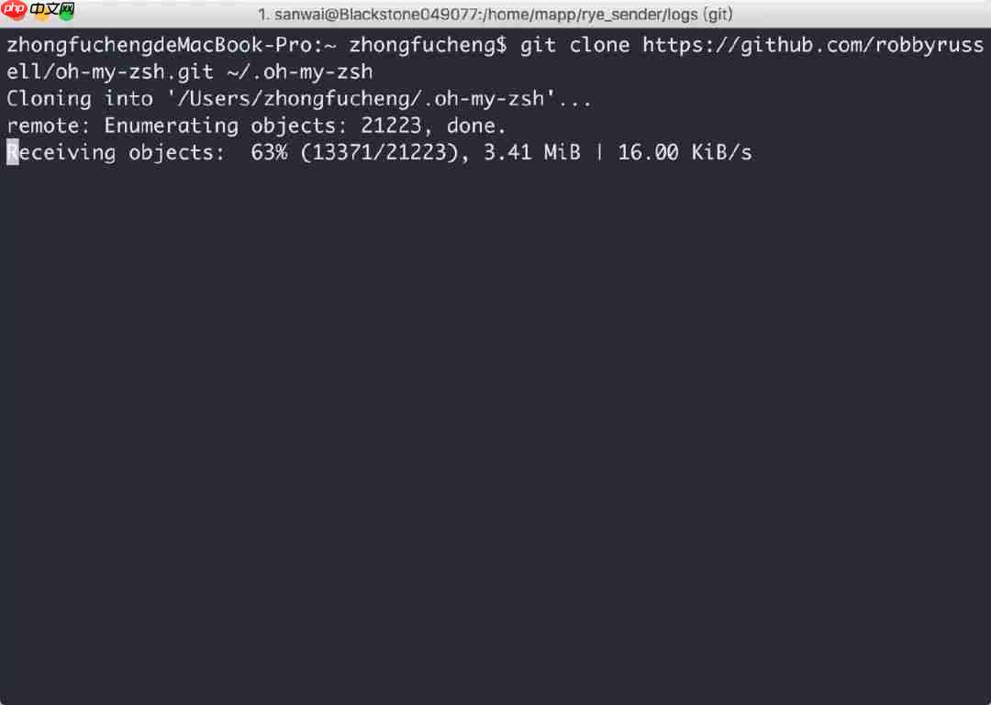Click the yellow minimize window button
Image resolution: width=991 pixels, height=705 pixels.
click(41, 16)
